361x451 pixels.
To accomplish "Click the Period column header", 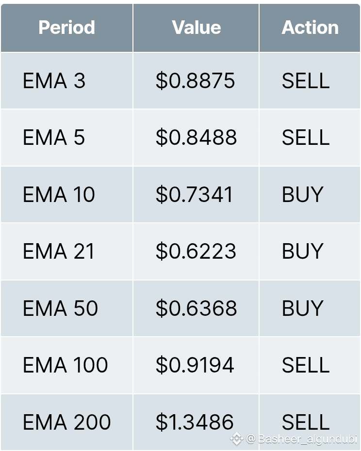I will pyautogui.click(x=66, y=28).
